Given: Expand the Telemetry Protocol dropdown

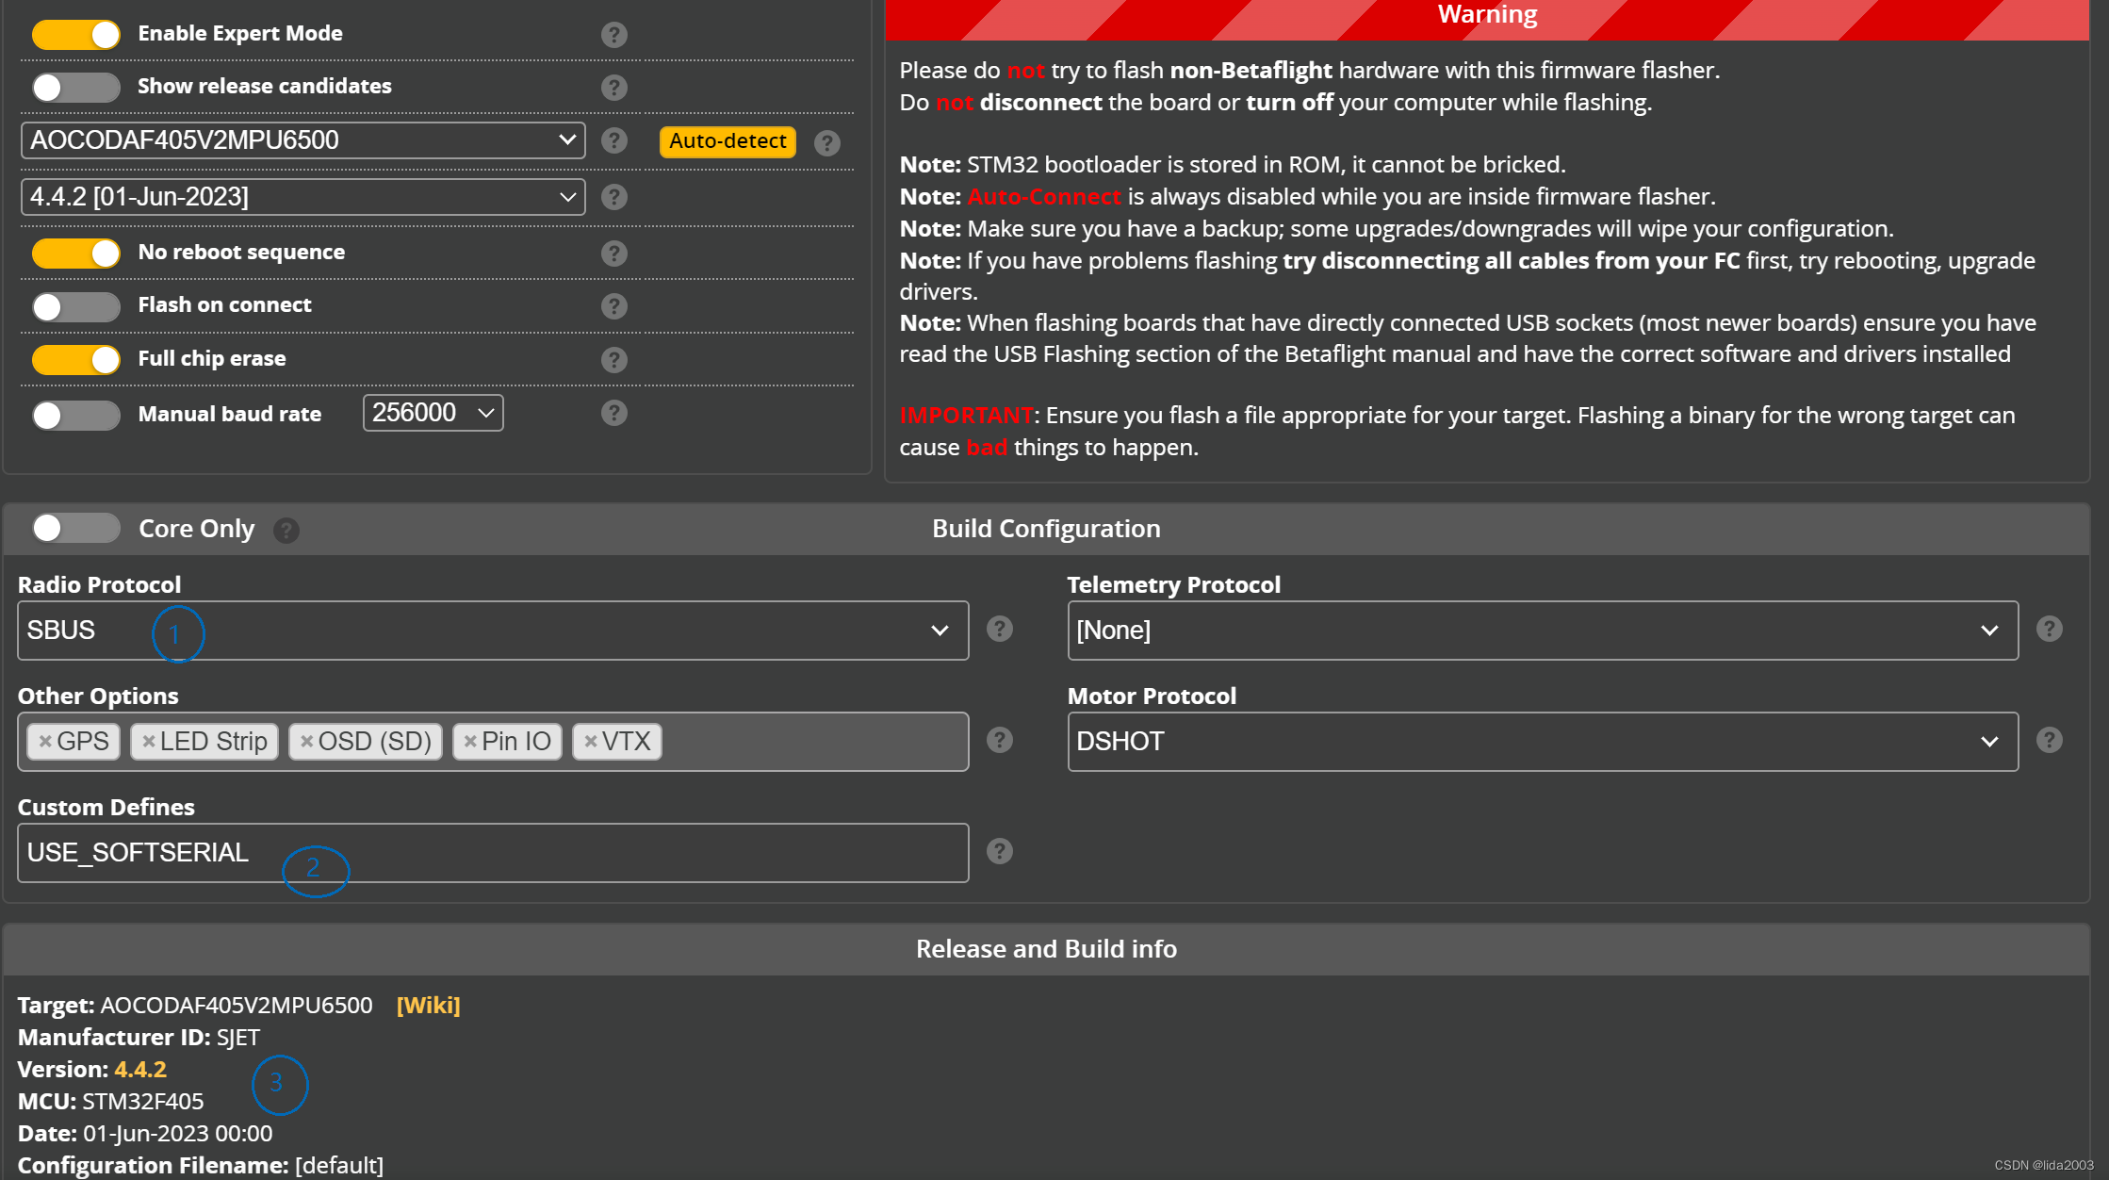Looking at the screenshot, I should pyautogui.click(x=1542, y=631).
